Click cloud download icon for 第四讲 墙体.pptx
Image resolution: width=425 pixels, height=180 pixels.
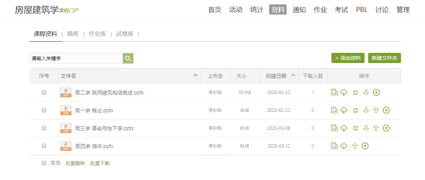point(344,146)
